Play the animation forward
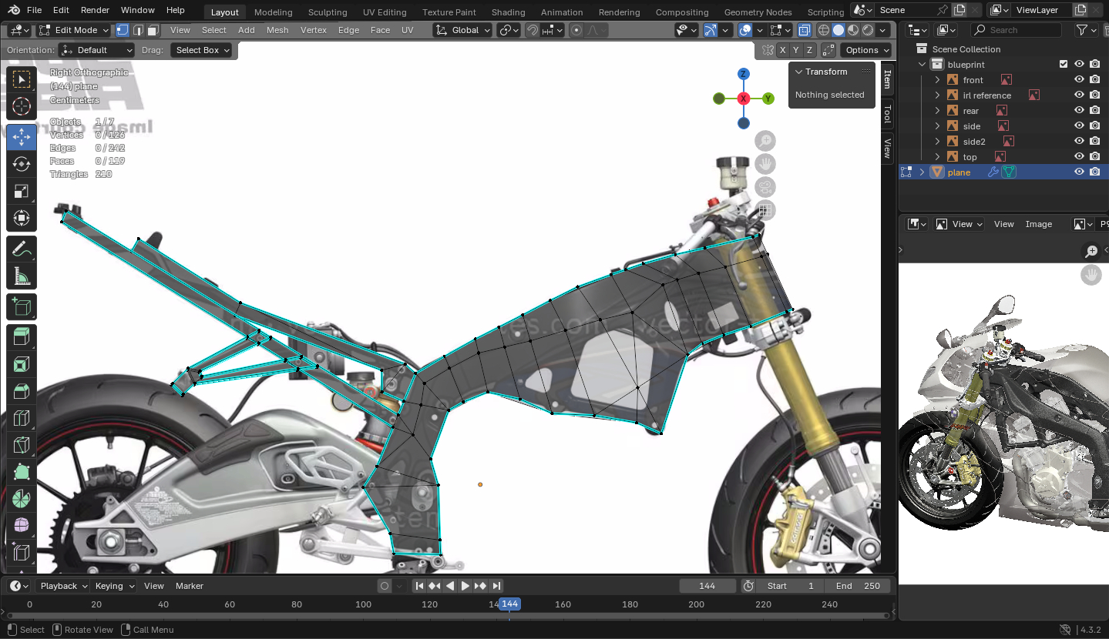1109x639 pixels. tap(465, 586)
